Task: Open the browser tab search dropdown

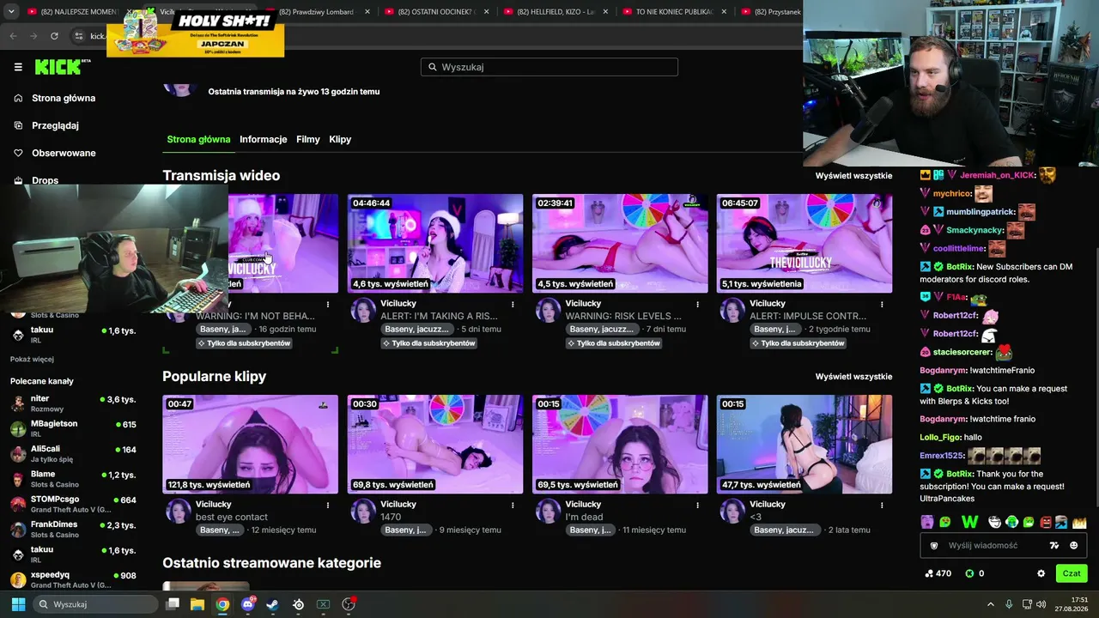Action: [11, 12]
